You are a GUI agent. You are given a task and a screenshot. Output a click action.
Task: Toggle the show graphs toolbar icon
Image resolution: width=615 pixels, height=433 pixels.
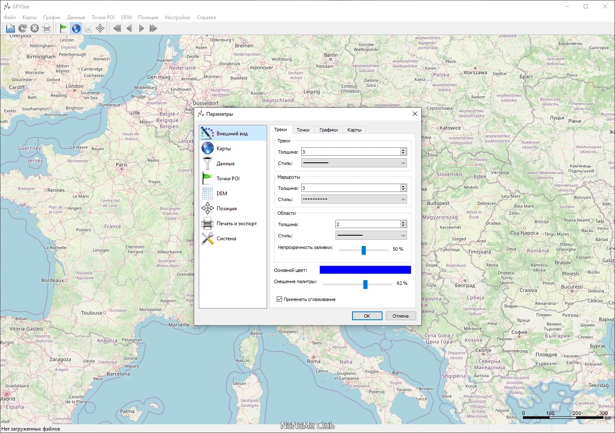pos(88,28)
